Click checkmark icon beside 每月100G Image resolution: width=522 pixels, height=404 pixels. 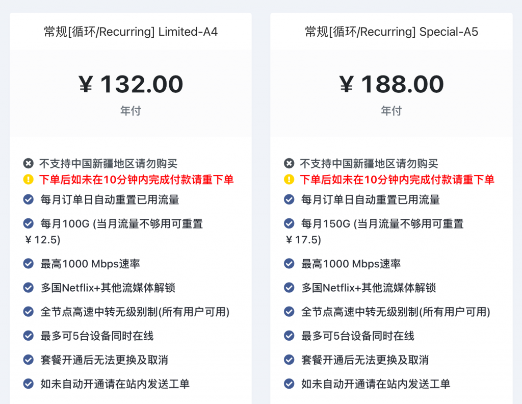(x=29, y=223)
